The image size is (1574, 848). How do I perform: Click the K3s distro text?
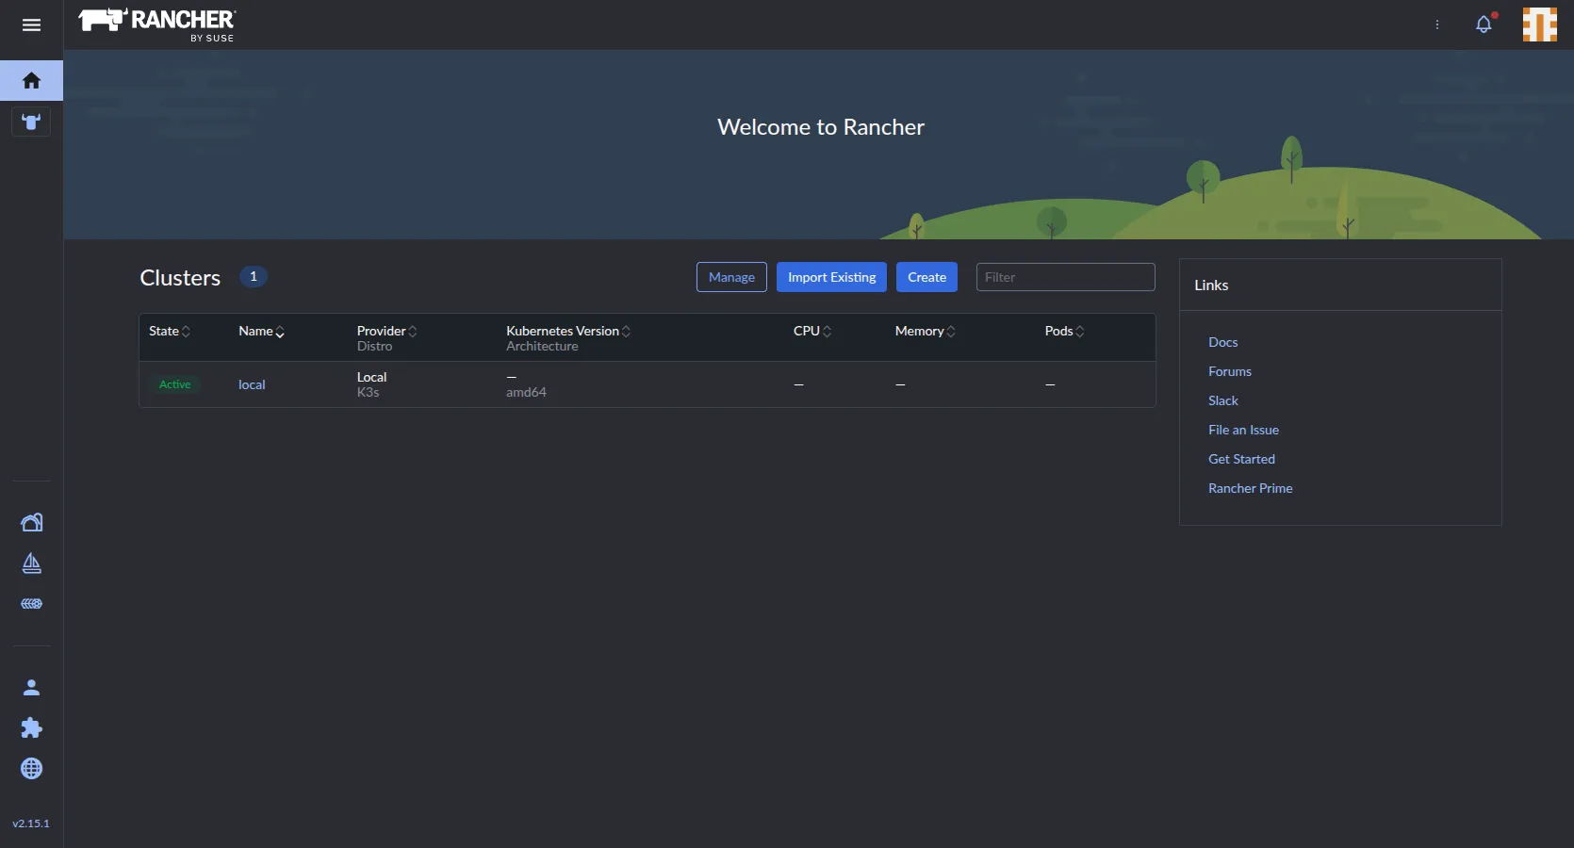click(x=368, y=392)
